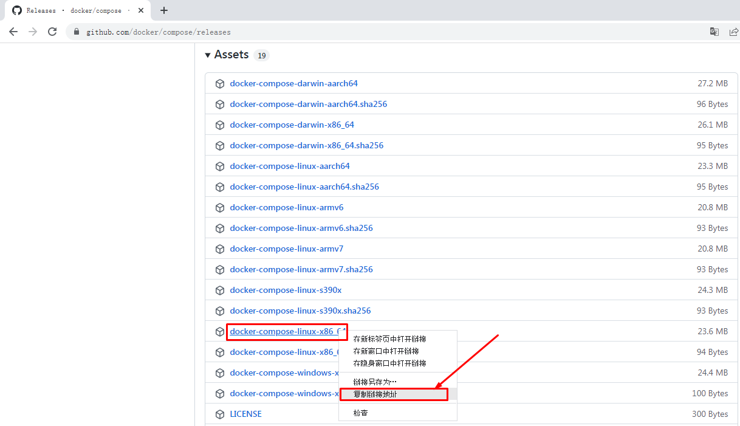Open a new tab with plus button
Screen dimensions: 740x426
point(164,10)
